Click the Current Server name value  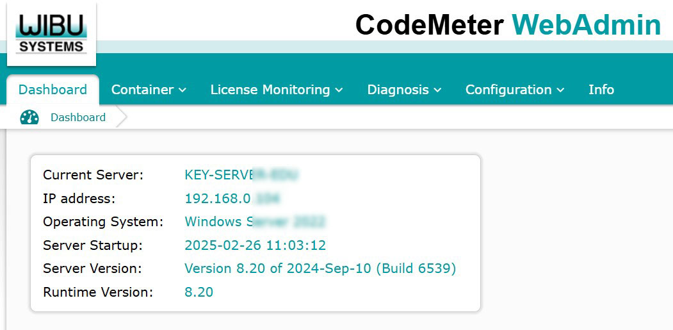[x=241, y=175]
